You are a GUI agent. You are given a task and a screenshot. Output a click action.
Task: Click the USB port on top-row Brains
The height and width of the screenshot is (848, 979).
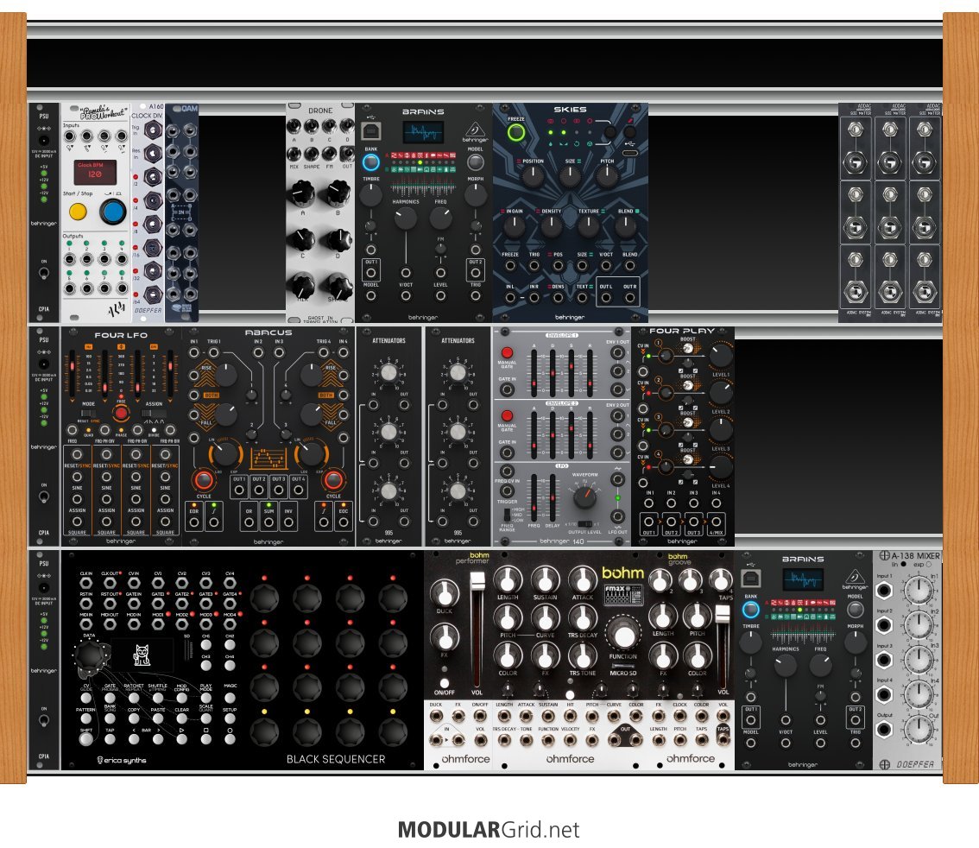371,131
